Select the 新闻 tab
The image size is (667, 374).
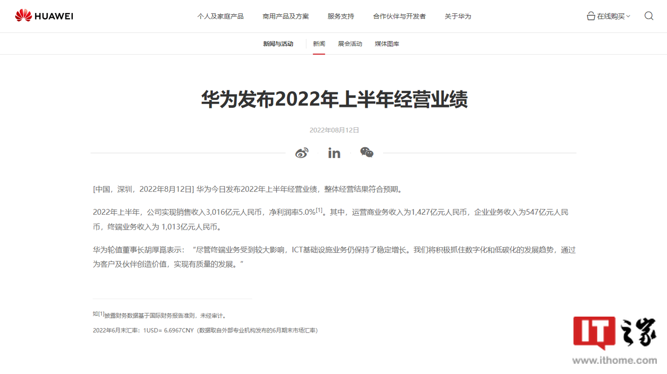pyautogui.click(x=319, y=44)
